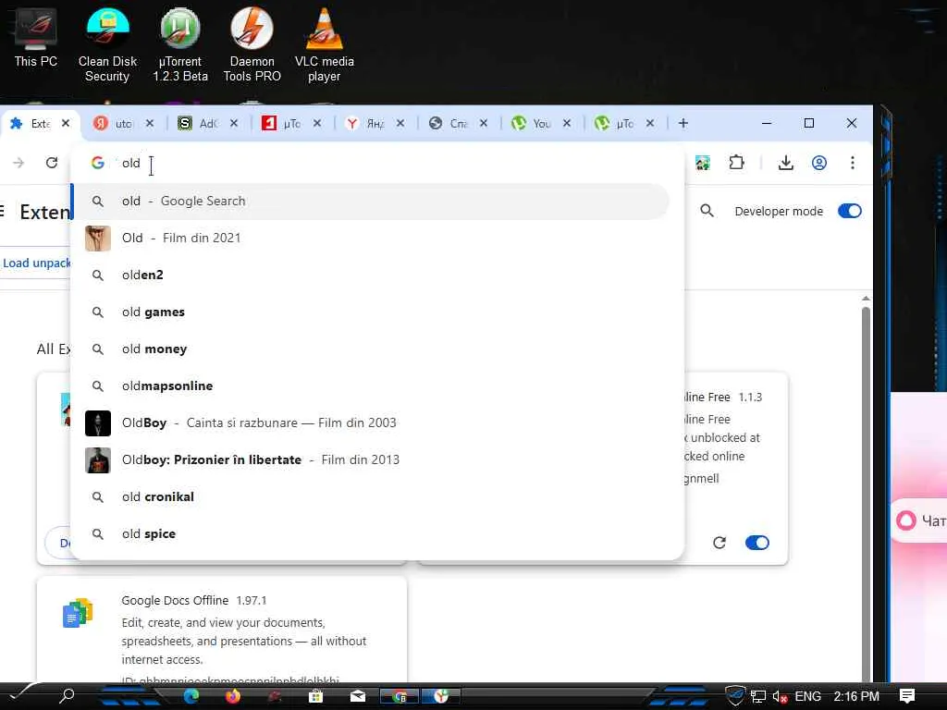Choose the 'oldmapsonline' suggestion
This screenshot has width=947, height=710.
[x=371, y=386]
